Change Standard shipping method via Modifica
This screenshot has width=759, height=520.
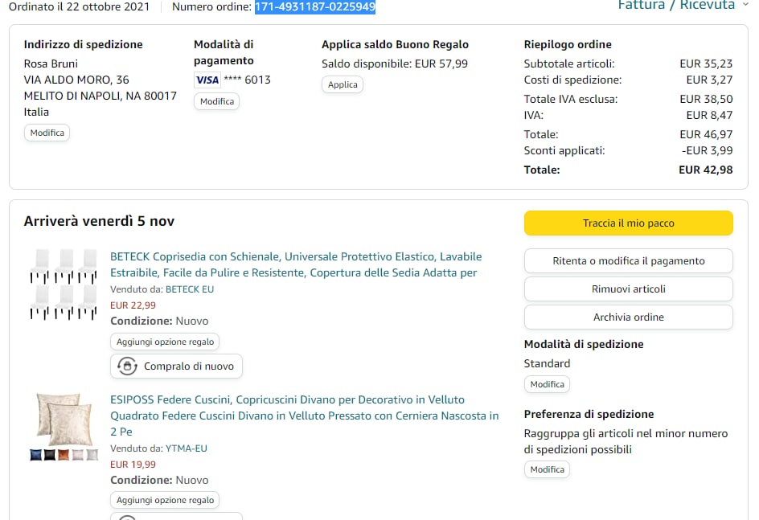click(x=547, y=384)
